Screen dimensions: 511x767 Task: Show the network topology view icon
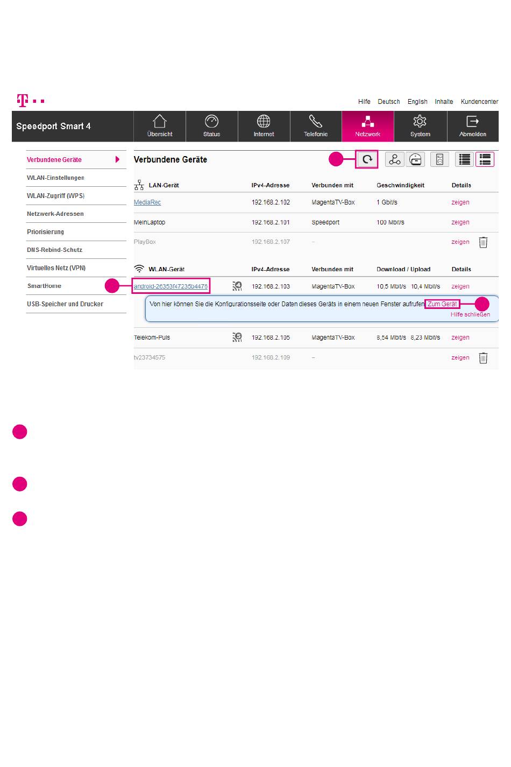[x=395, y=159]
